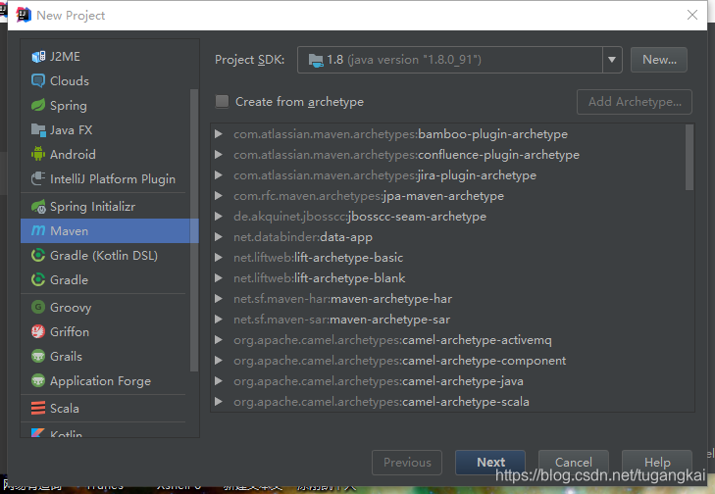
Task: Pick Spring Initializr from the list
Action: pos(92,207)
